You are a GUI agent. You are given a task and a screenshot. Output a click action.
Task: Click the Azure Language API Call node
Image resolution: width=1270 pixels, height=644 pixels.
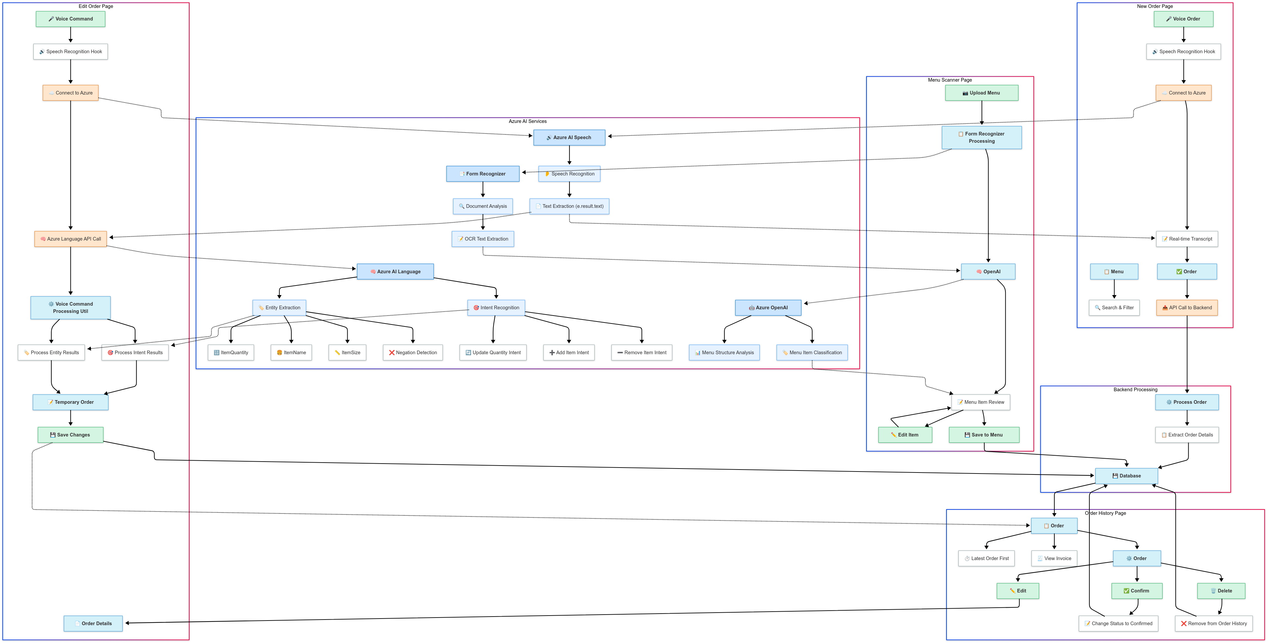(x=70, y=239)
